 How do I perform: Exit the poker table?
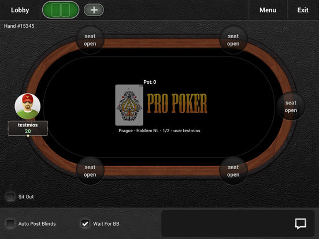pos(303,10)
